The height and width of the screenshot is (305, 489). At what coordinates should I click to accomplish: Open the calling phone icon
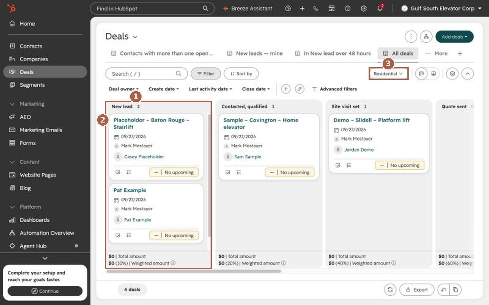pos(316,9)
